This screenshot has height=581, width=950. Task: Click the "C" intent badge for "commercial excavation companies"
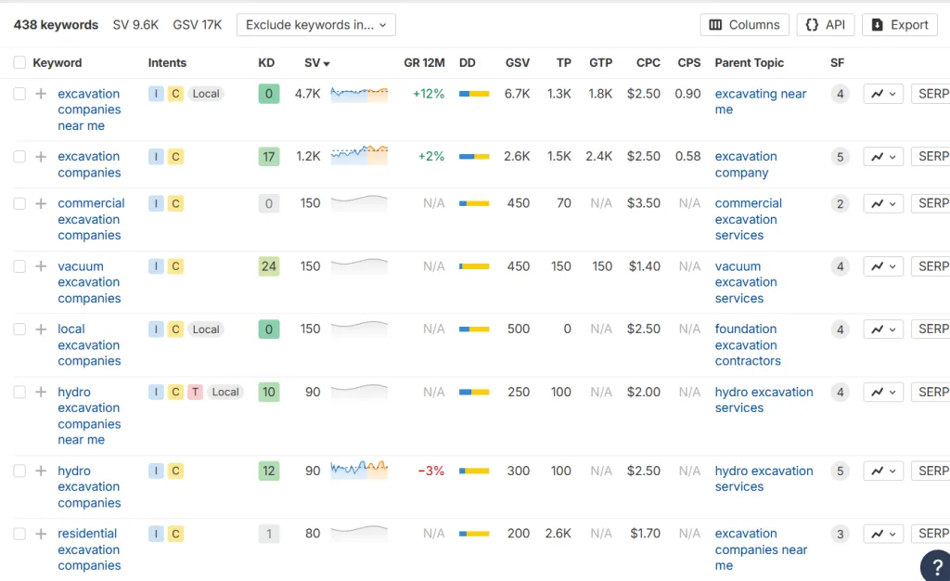pyautogui.click(x=176, y=203)
